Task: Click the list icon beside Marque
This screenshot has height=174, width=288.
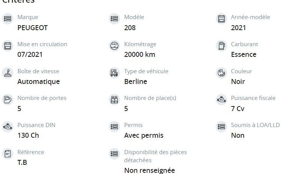Action: coord(8,19)
